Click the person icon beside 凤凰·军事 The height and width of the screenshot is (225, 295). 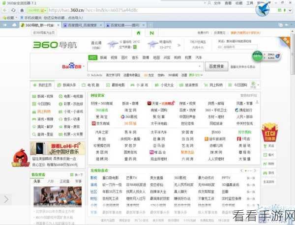(257, 102)
